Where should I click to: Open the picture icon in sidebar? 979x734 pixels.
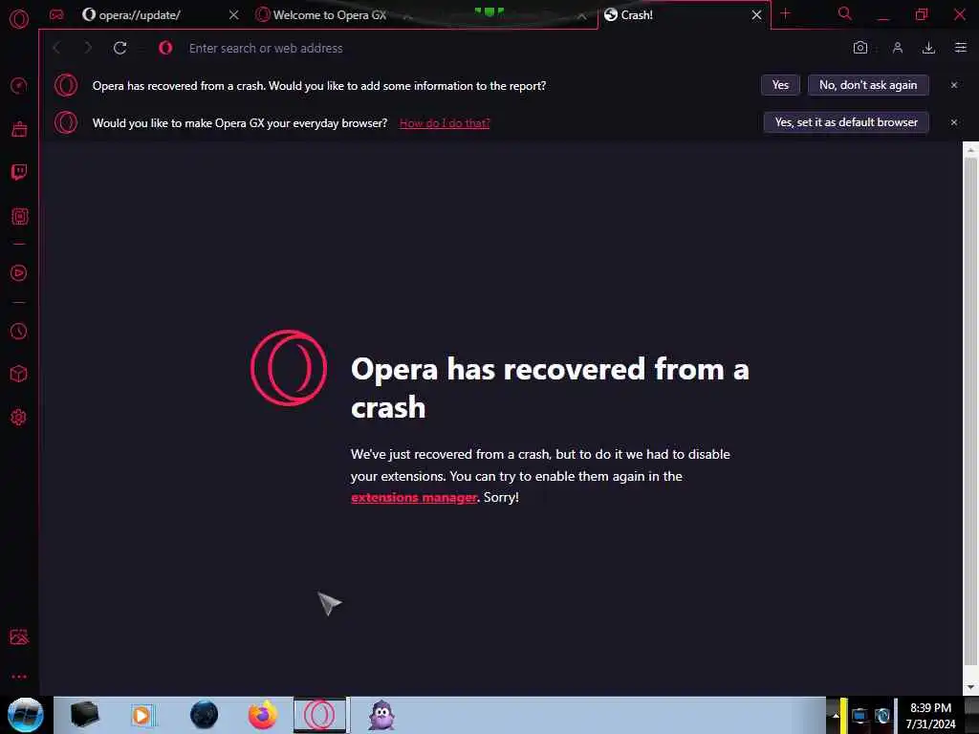[19, 637]
